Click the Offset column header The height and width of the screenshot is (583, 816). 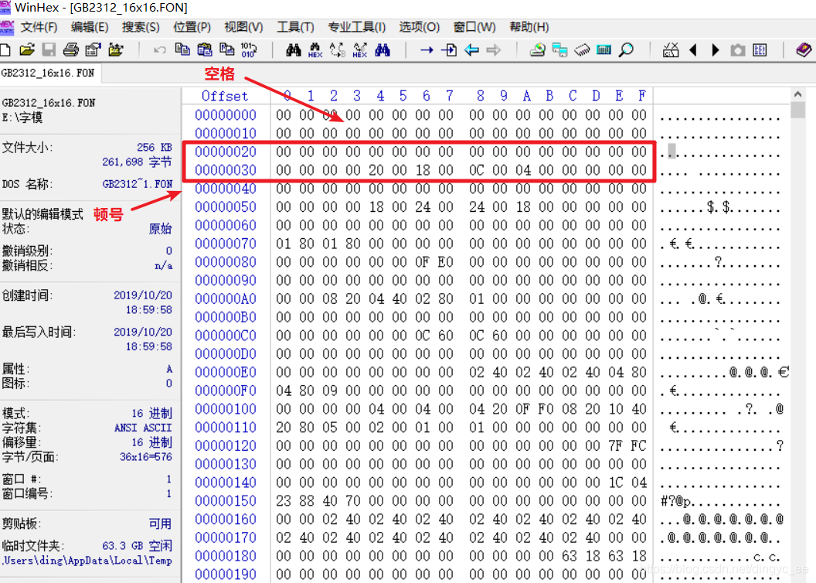point(225,96)
